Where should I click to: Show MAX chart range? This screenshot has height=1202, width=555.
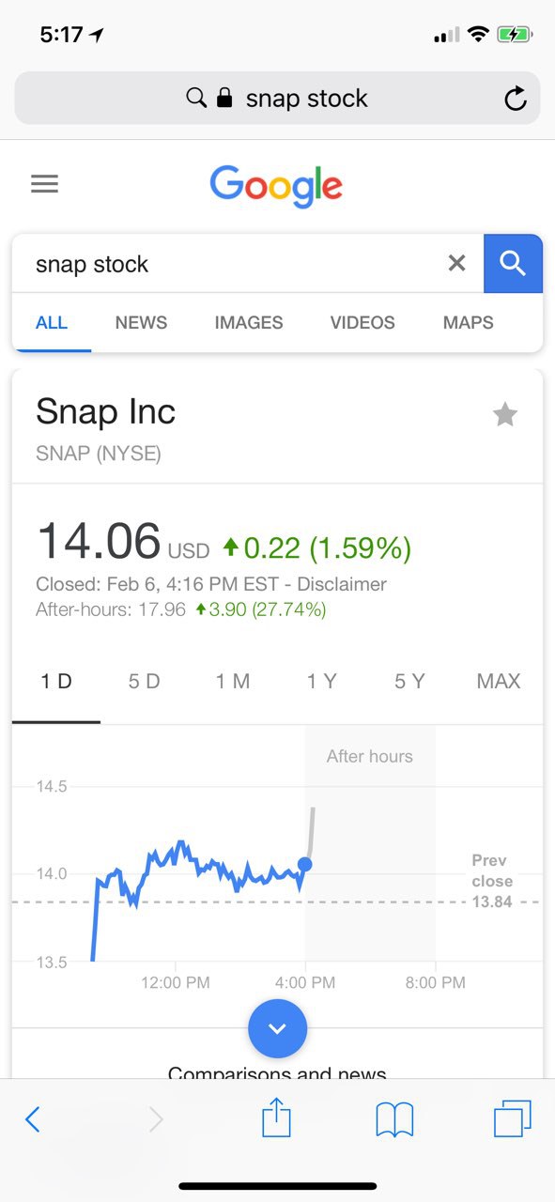click(499, 682)
